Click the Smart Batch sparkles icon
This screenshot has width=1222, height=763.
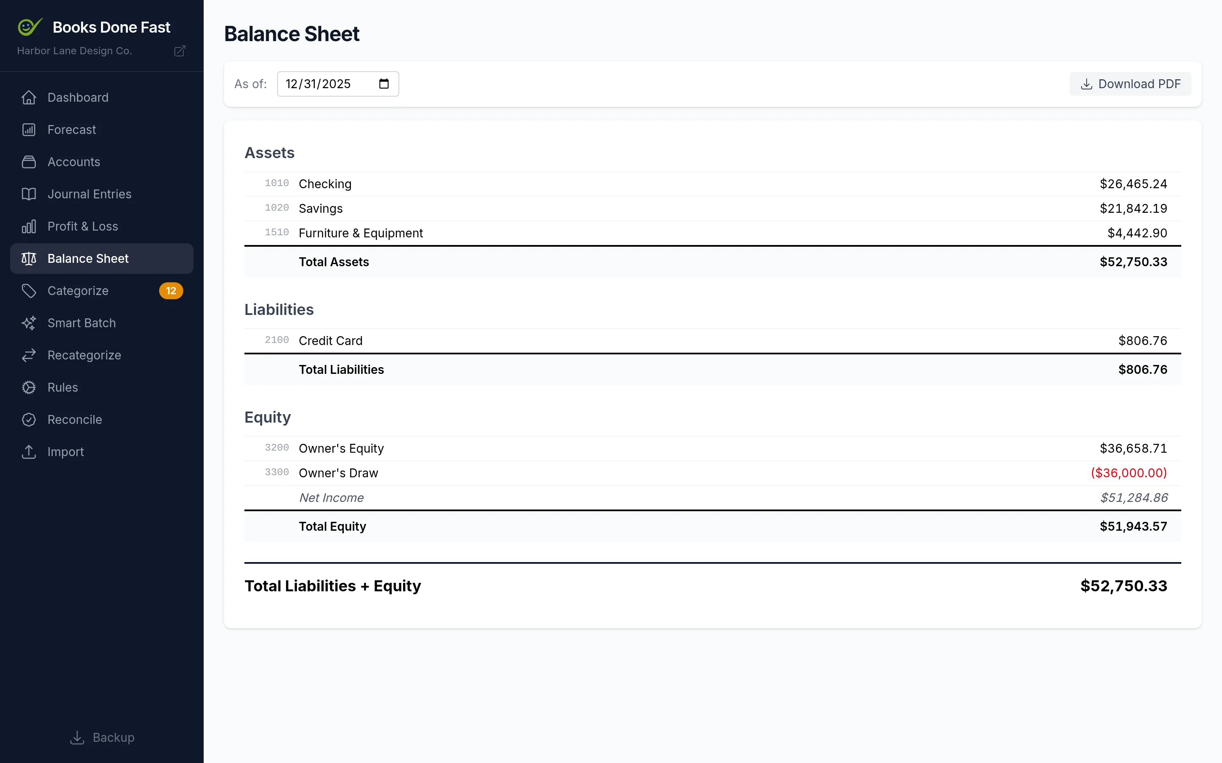[29, 323]
